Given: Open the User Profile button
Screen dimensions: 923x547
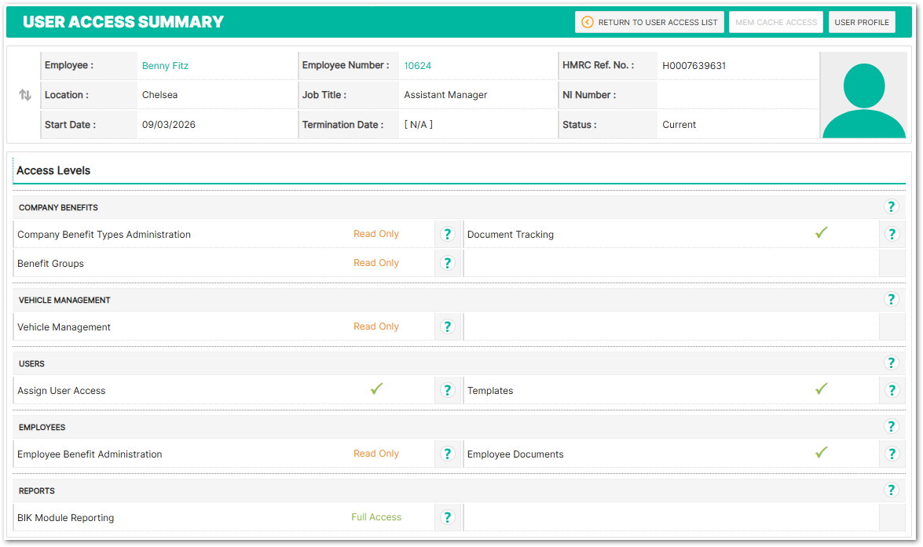Looking at the screenshot, I should [861, 22].
